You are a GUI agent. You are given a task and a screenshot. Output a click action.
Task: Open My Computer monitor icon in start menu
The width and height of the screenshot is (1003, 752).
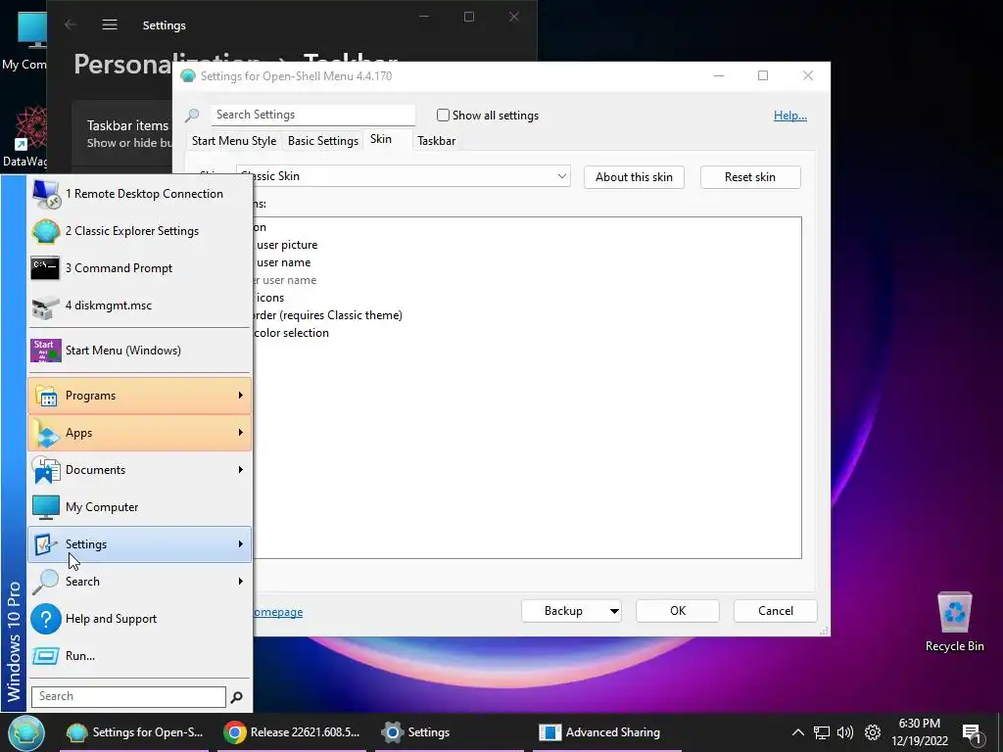point(46,507)
